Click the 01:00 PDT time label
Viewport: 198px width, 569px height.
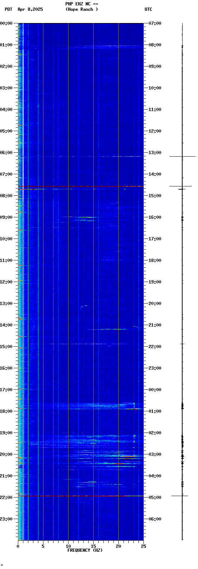(6, 45)
